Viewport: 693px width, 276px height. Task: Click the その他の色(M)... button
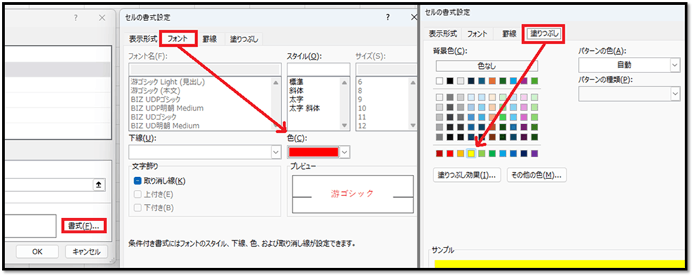tap(536, 176)
